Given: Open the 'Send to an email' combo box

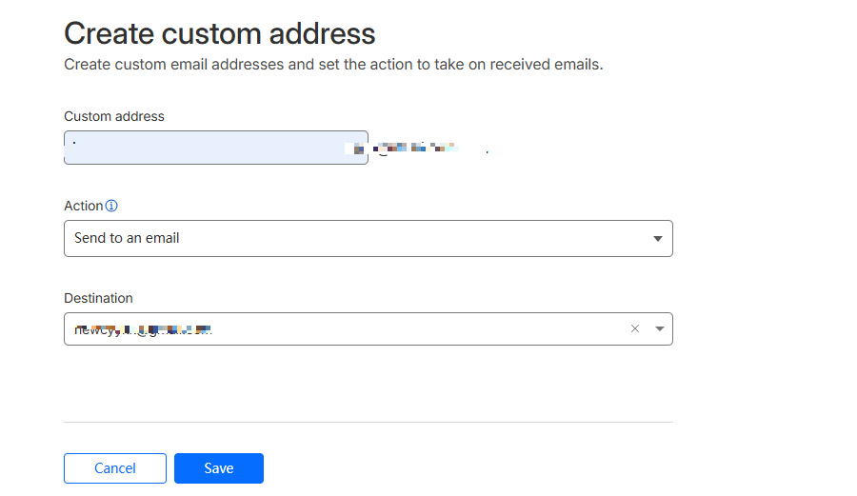Looking at the screenshot, I should 368,239.
